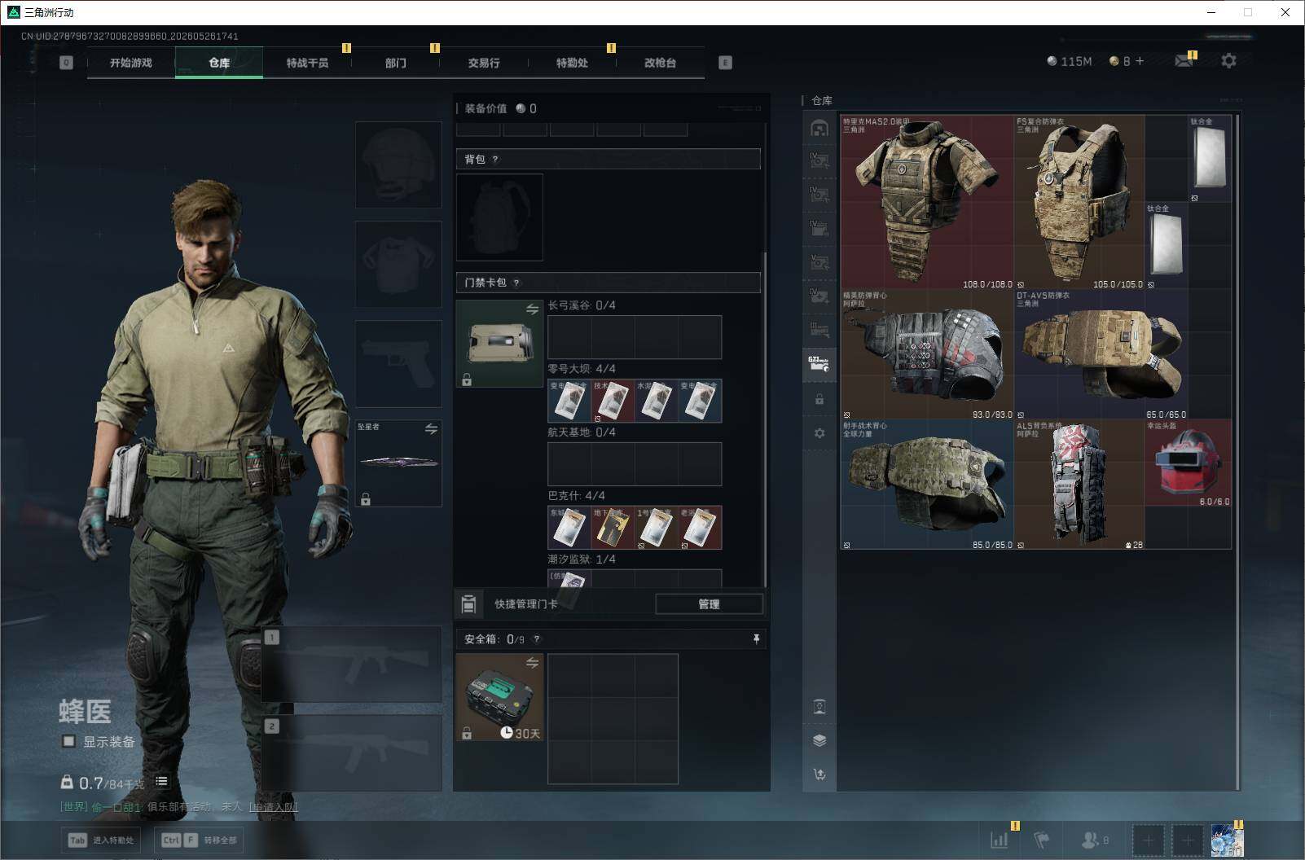Screen dimensions: 1305x860
Task: Click the player avatar in bottom bar
Action: click(1227, 840)
